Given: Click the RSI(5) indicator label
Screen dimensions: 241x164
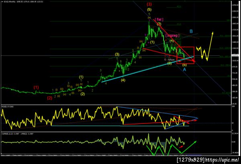Looking at the screenshot, I should pos(7,107).
